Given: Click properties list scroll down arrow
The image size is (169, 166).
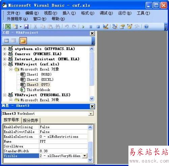Looking at the screenshot, I should coord(90,160).
